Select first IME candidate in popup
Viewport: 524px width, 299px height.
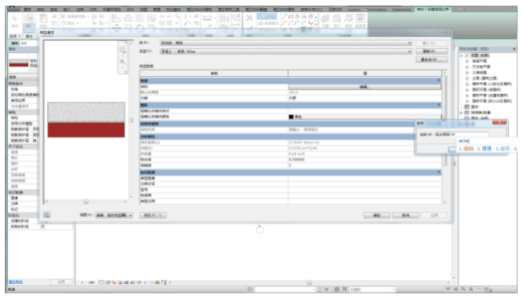pos(466,149)
